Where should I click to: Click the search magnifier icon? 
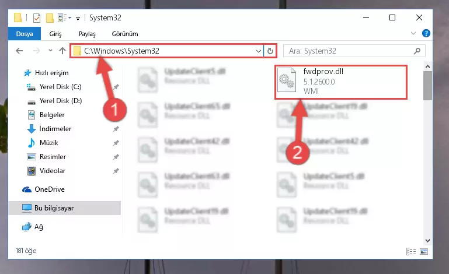pos(417,51)
